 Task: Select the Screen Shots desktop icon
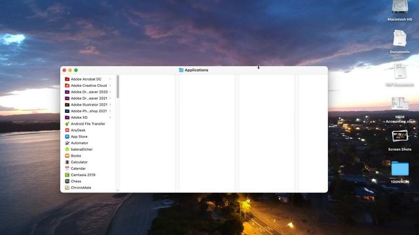(400, 136)
